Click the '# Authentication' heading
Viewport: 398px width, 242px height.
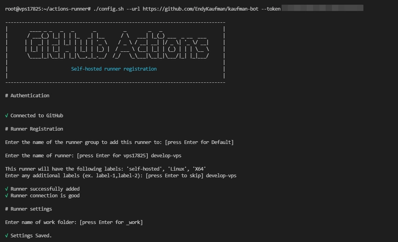[27, 95]
